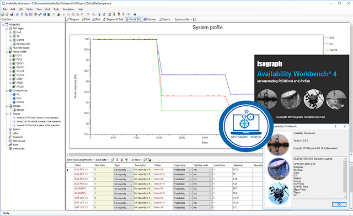Switch to the Grid view tab

[x=85, y=19]
